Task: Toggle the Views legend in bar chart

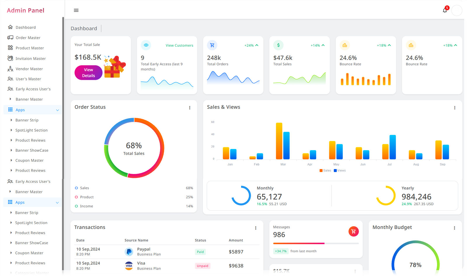Action: [x=339, y=171]
